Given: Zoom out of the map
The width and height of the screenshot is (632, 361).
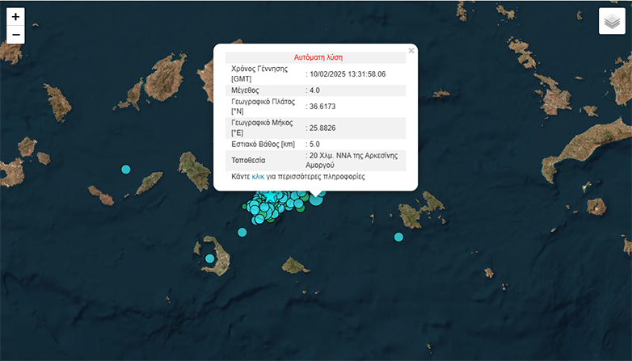Looking at the screenshot, I should (15, 35).
